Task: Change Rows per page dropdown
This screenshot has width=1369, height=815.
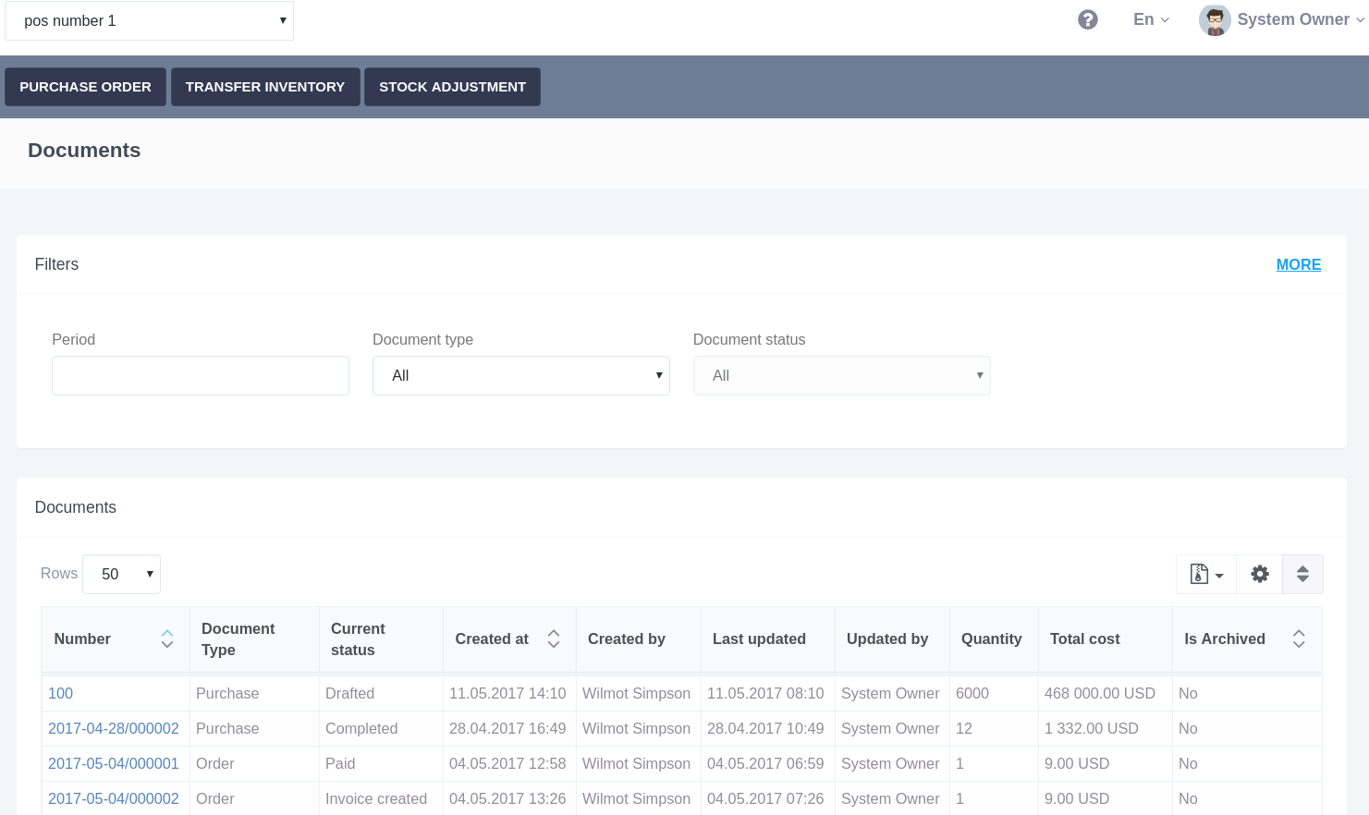Action: click(x=121, y=574)
